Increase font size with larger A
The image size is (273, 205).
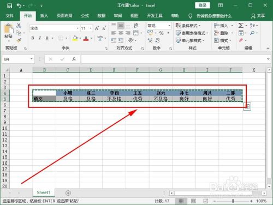[x=97, y=28]
